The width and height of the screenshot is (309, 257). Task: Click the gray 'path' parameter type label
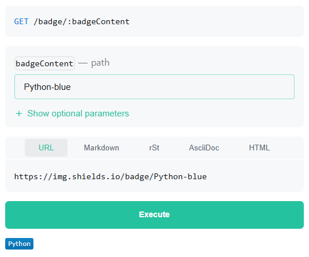click(100, 63)
